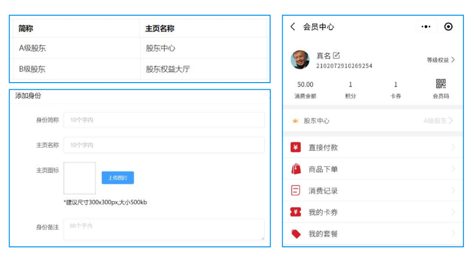This screenshot has height=258, width=473.
Task: Tap the 商品下单 shopping bag icon
Action: coord(295,169)
